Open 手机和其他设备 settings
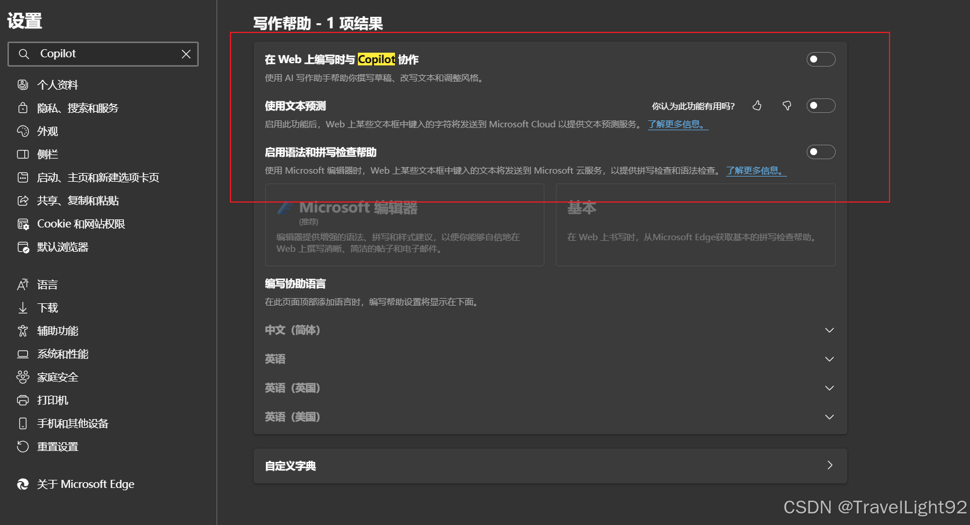 [x=73, y=423]
